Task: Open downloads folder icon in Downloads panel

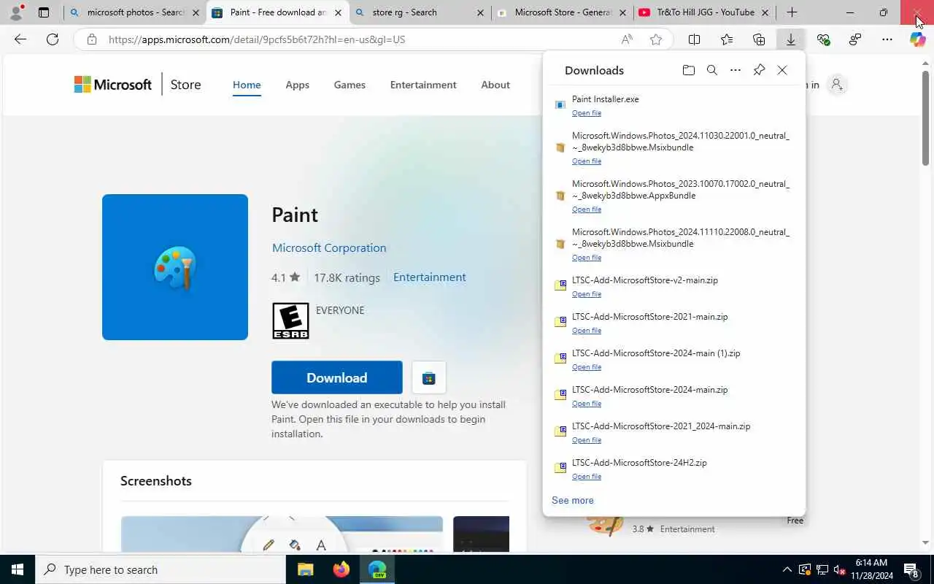Action: [688, 70]
